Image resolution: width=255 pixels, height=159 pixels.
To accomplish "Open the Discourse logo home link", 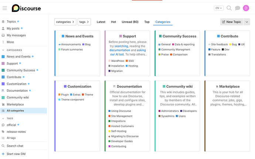I will click(26, 8).
